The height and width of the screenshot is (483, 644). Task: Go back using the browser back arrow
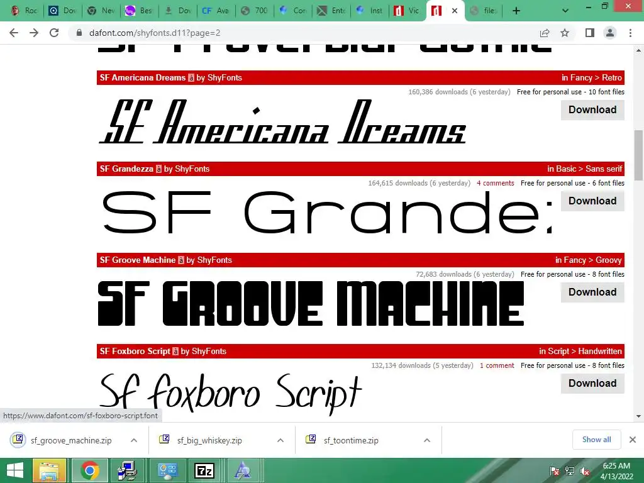[14, 33]
